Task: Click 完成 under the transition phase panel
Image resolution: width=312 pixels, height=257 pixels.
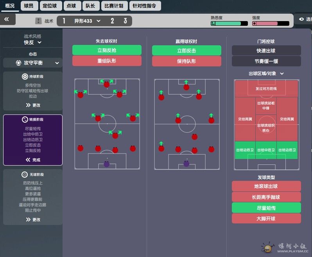Action: point(33,160)
